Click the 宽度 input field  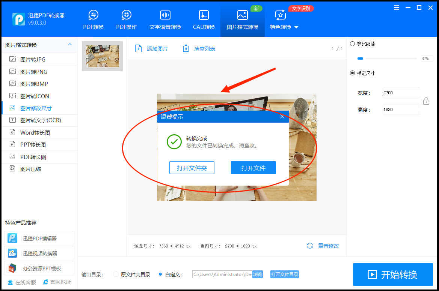(x=401, y=93)
